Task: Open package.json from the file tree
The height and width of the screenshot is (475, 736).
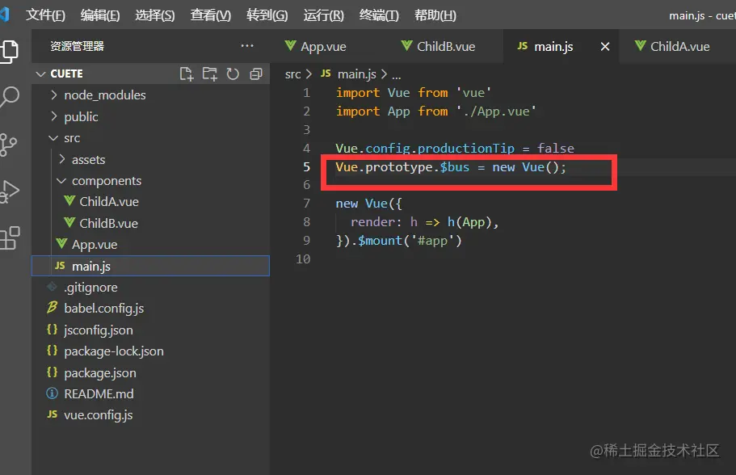Action: tap(100, 372)
